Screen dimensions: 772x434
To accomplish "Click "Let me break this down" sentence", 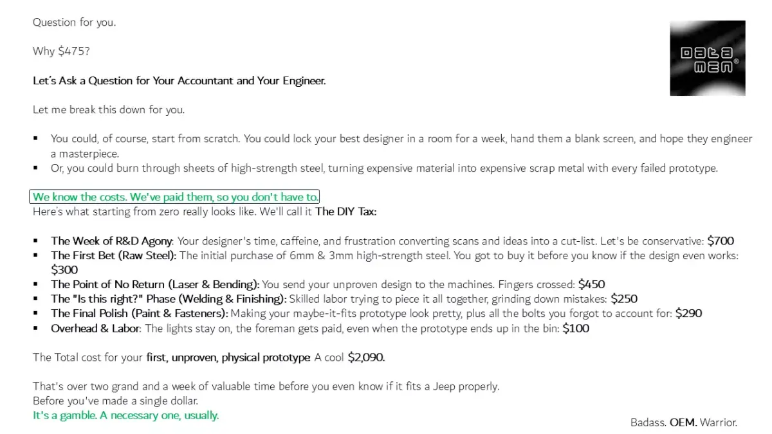I will (x=109, y=109).
